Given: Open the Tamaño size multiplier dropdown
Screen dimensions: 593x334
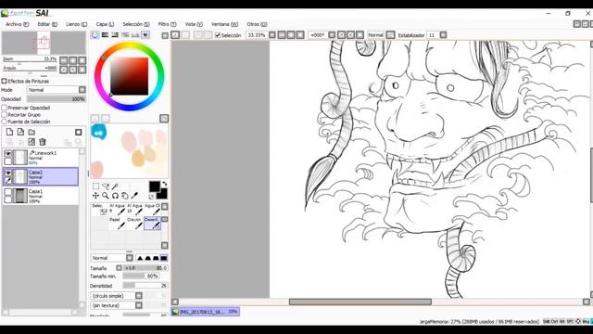Looking at the screenshot, I should coord(119,268).
